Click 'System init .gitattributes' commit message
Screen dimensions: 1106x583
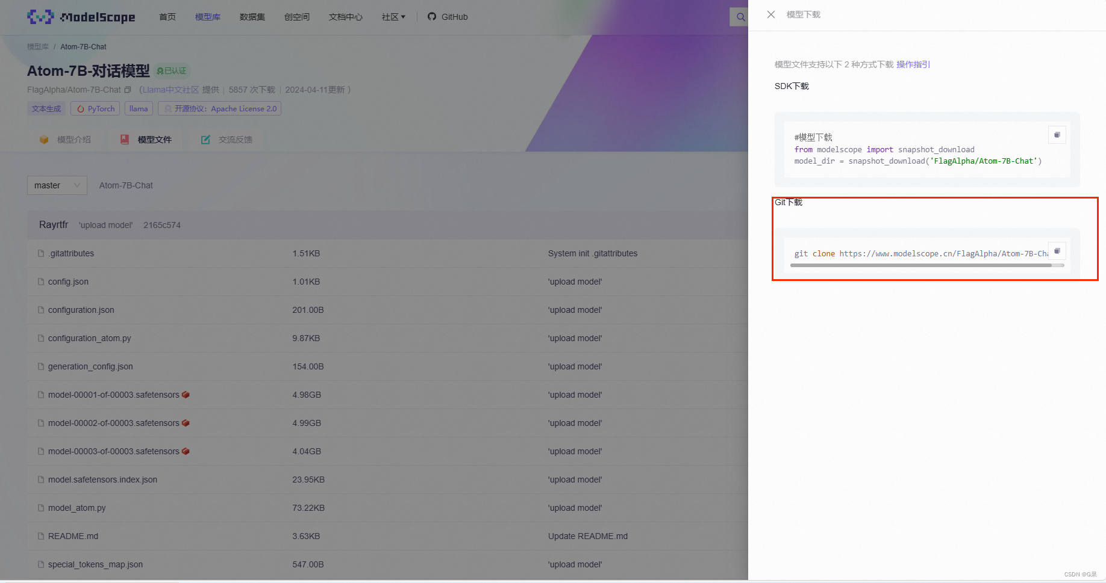click(x=593, y=253)
